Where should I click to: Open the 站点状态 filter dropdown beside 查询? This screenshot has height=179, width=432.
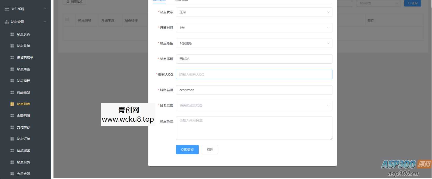click(378, 3)
